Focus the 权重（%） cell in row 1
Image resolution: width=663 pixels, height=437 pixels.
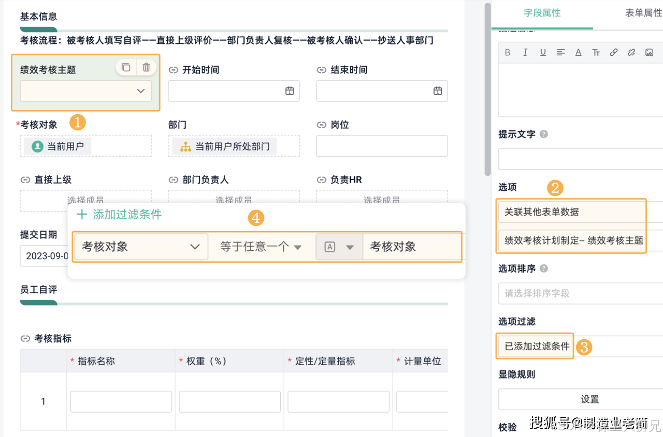(x=230, y=402)
